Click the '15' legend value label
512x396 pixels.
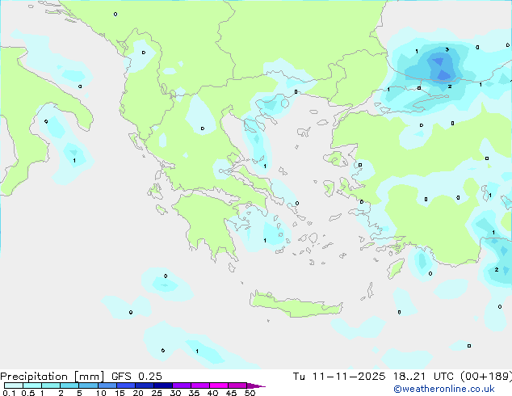tap(120, 393)
